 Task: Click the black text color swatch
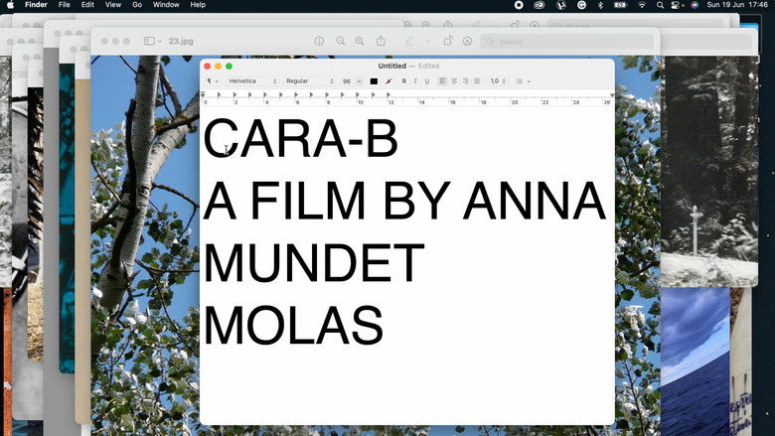point(374,80)
